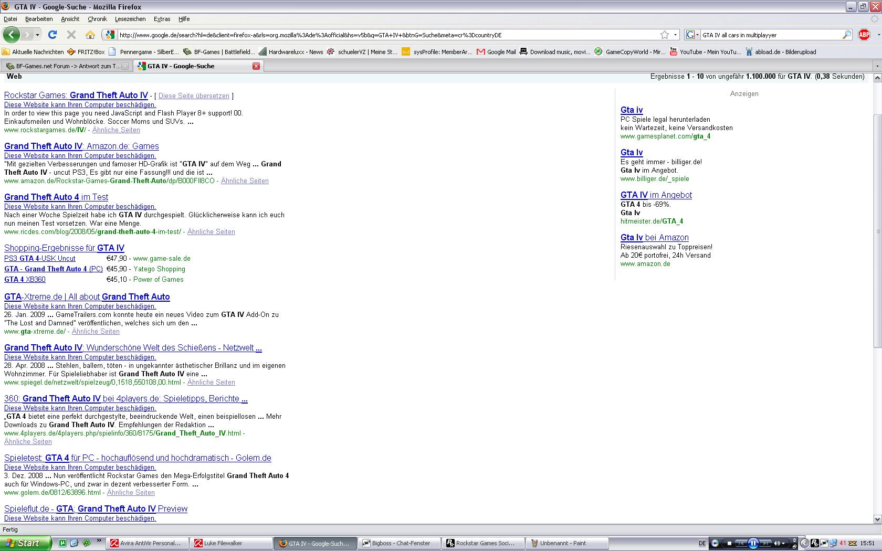
Task: Open the Adblock Plus ABP icon
Action: [x=864, y=35]
